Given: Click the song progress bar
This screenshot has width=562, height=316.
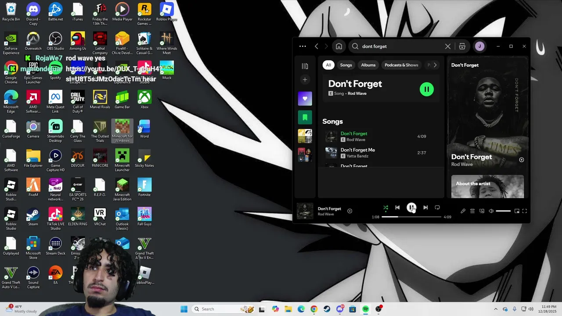Looking at the screenshot, I should 411,217.
